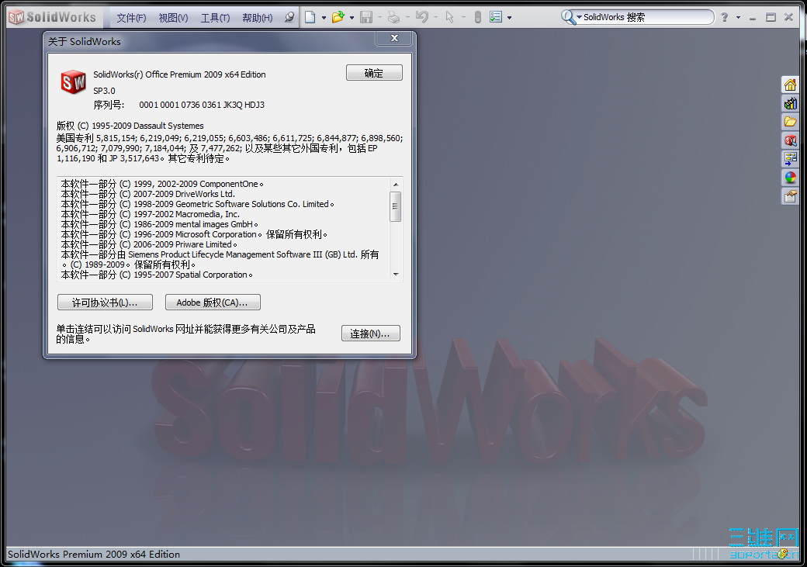This screenshot has height=567, width=807.
Task: Click the Save floppy disk icon
Action: click(366, 18)
